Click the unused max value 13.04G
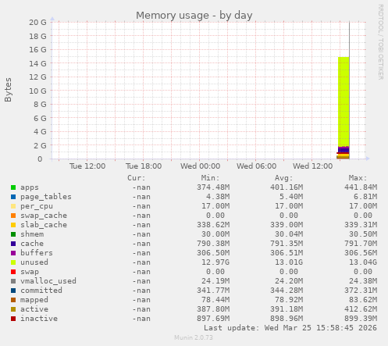 tap(363, 262)
